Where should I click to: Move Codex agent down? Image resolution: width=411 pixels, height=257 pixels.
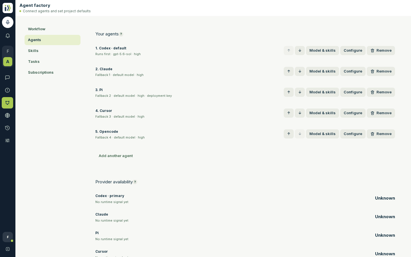[300, 51]
